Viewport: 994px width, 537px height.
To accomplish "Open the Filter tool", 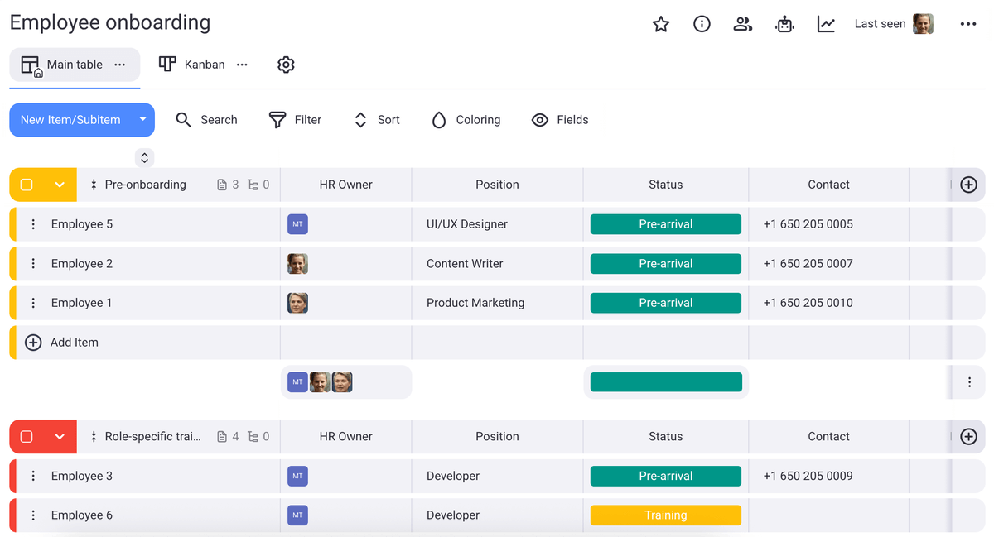I will coord(295,119).
